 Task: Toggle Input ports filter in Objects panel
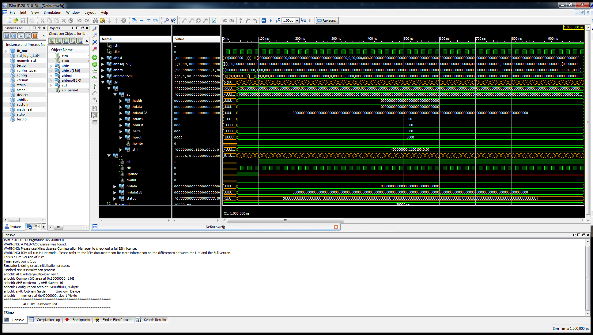[x=52, y=41]
